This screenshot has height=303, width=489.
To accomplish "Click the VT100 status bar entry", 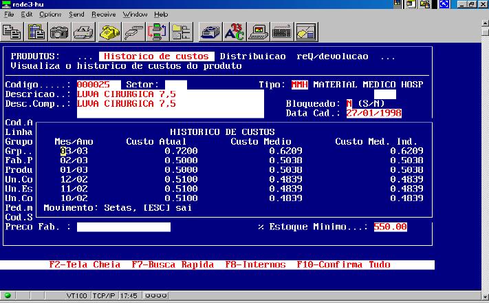I will coord(76,295).
